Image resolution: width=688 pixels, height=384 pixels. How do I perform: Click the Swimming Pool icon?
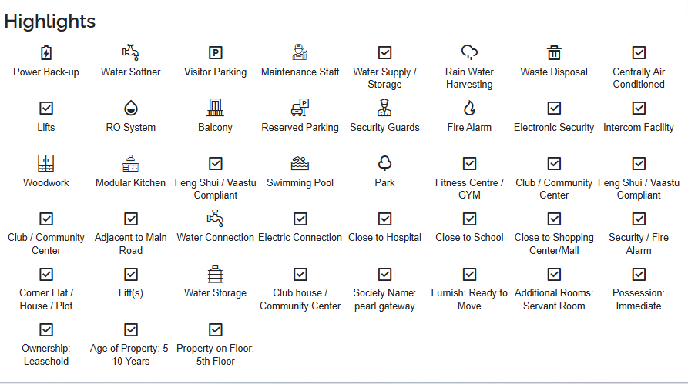click(300, 163)
